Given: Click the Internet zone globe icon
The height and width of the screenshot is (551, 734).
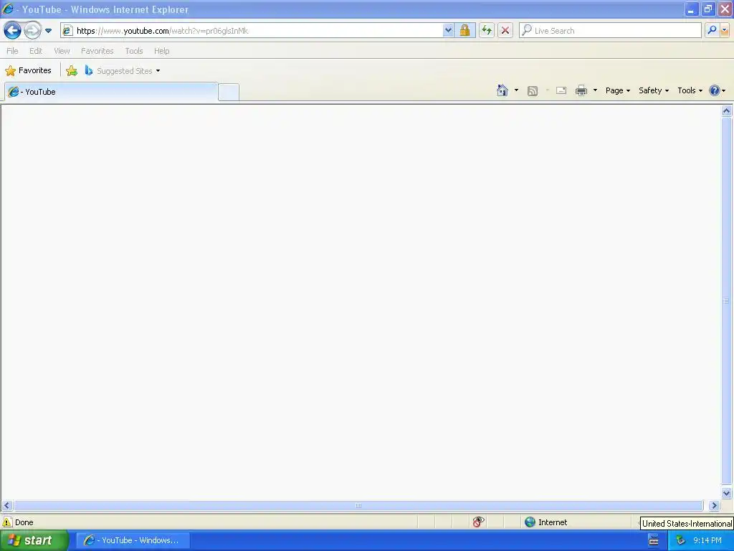Looking at the screenshot, I should (x=530, y=522).
